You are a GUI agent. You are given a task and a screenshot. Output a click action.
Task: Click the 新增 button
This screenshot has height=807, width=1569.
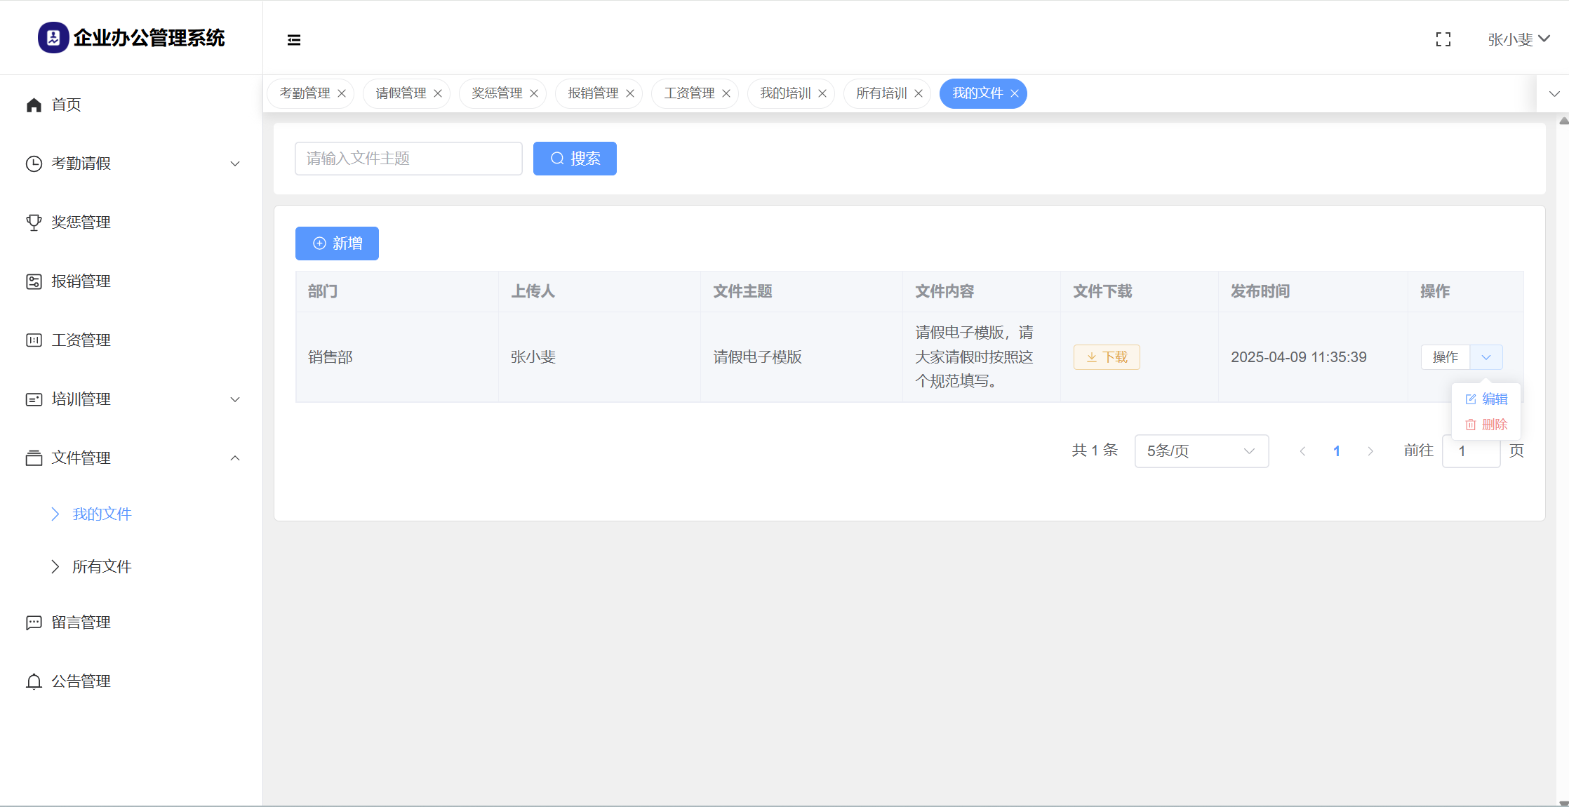pyautogui.click(x=337, y=244)
